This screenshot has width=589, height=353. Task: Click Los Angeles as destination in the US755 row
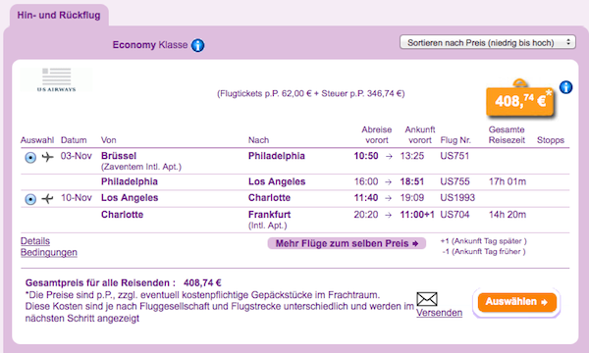coord(277,181)
